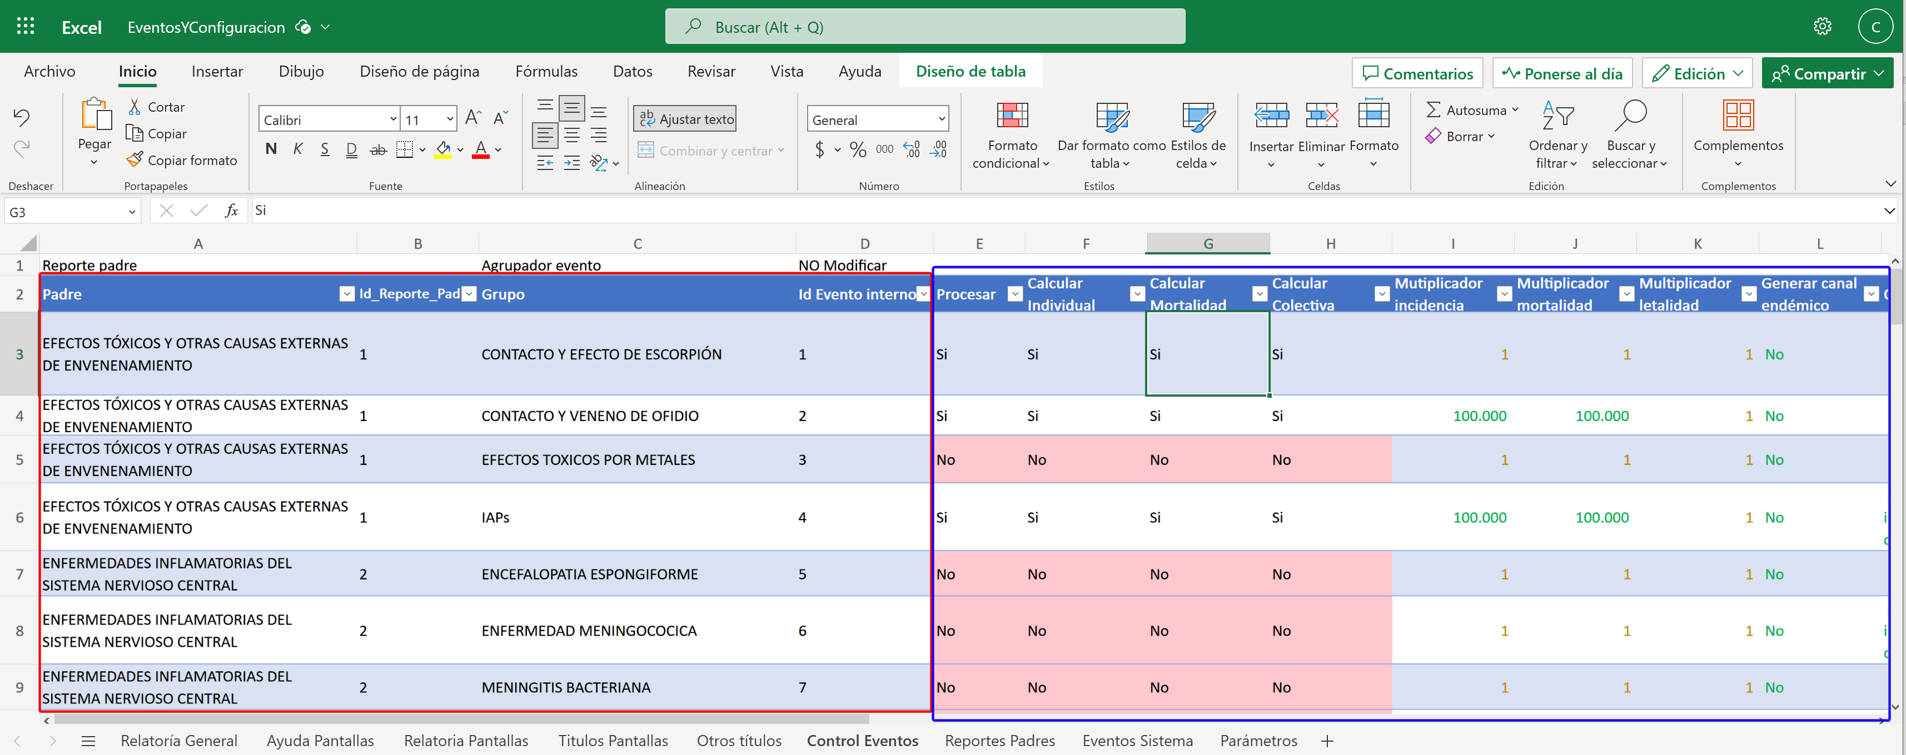Click Ponerse al día button

pos(1562,73)
